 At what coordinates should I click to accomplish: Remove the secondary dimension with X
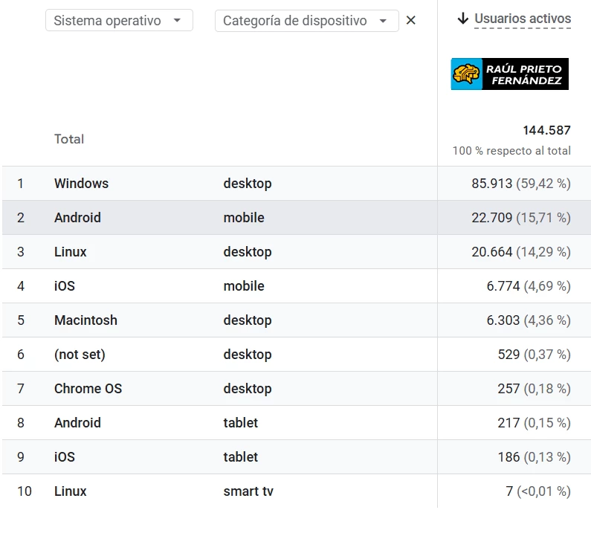(411, 21)
